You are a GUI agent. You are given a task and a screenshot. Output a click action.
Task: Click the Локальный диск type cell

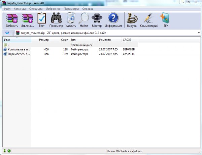click(x=81, y=45)
